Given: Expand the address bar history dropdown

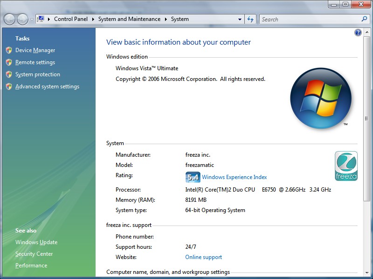Looking at the screenshot, I should click(x=240, y=20).
